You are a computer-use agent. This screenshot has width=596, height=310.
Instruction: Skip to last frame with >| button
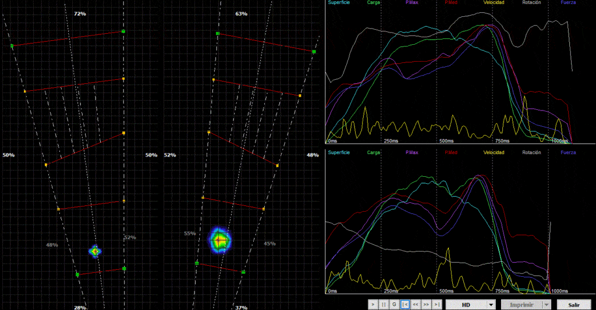437,304
